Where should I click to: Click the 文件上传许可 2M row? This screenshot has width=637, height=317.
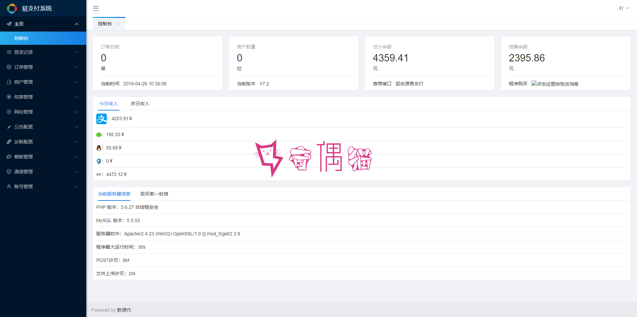point(362,274)
